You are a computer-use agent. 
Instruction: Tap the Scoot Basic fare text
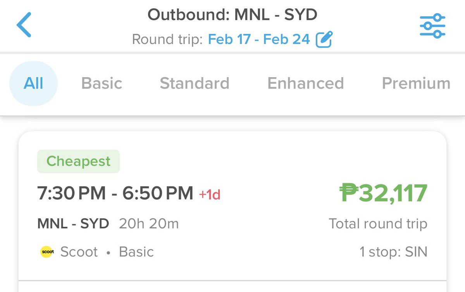click(107, 252)
